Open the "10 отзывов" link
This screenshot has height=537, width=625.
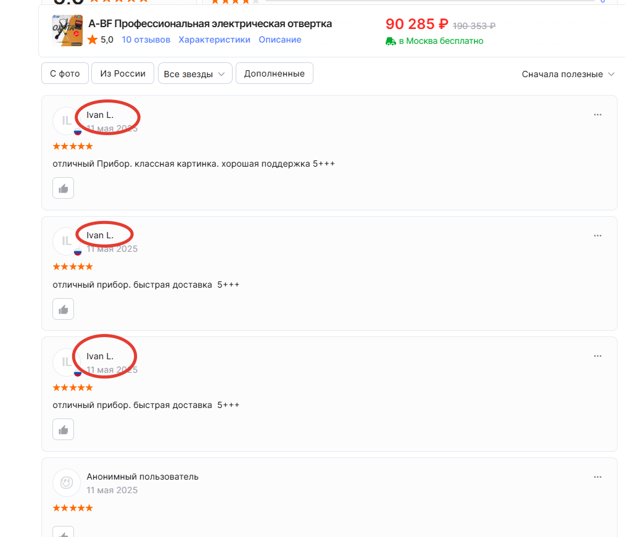[x=146, y=40]
